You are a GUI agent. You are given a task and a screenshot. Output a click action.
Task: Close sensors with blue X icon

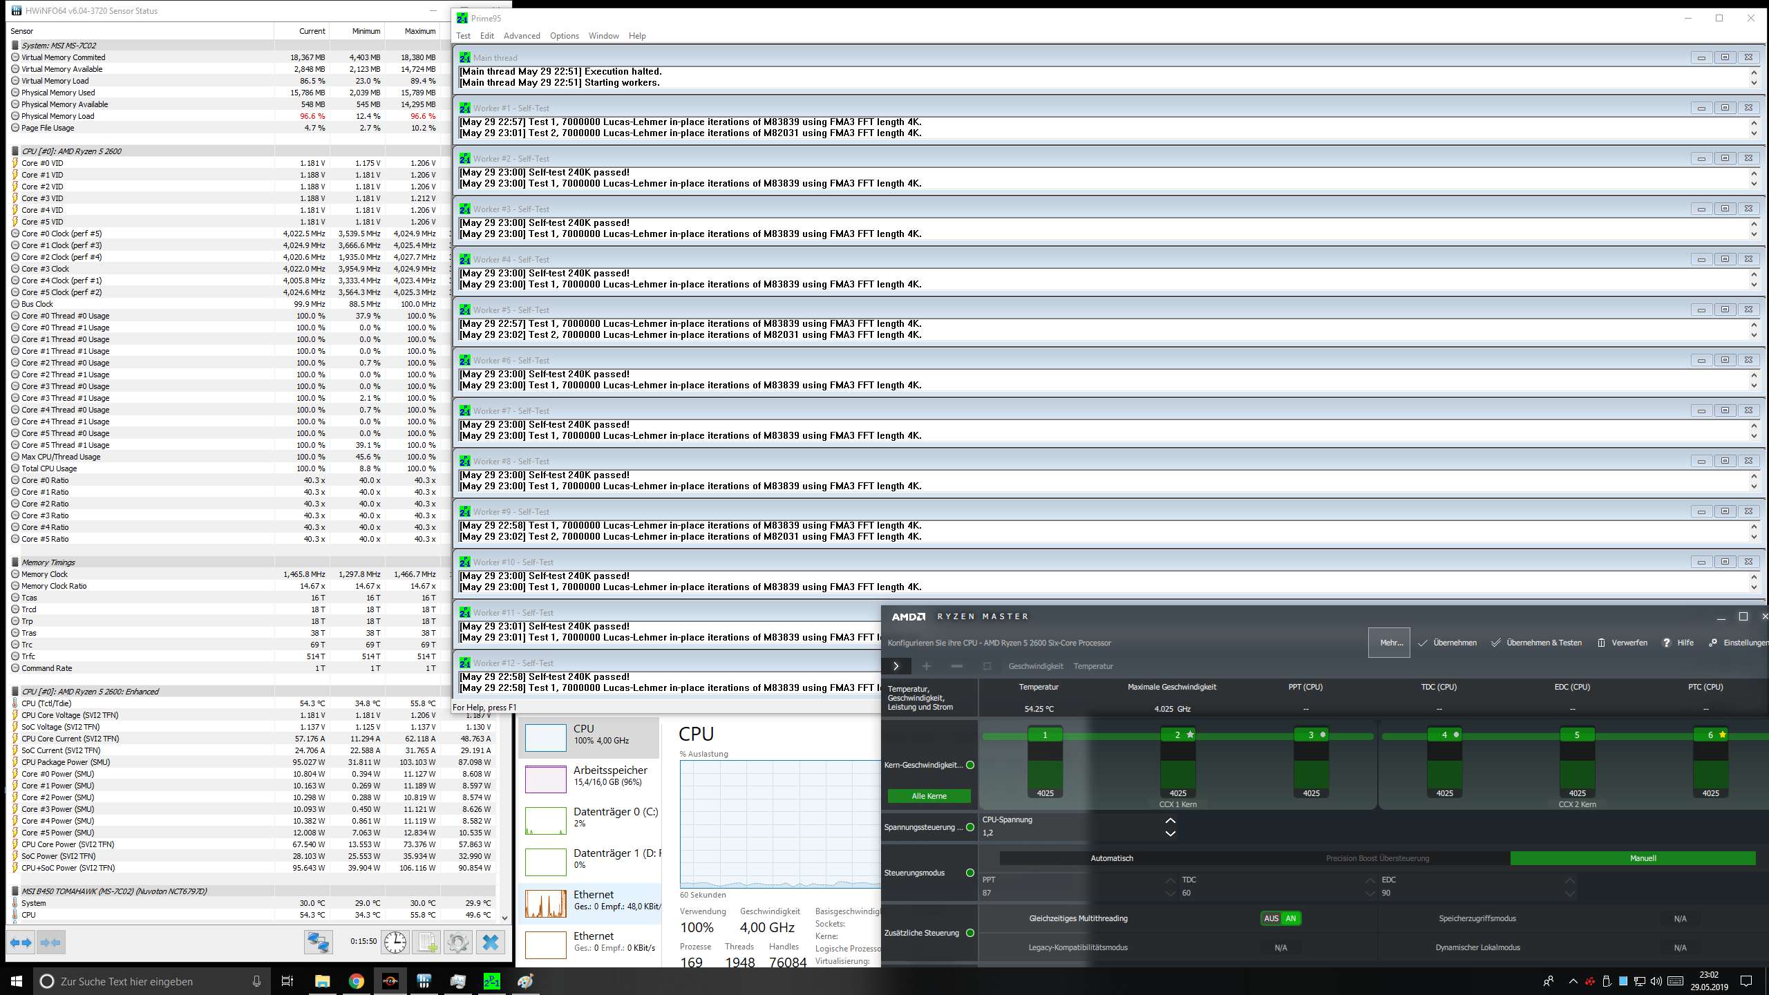click(490, 942)
